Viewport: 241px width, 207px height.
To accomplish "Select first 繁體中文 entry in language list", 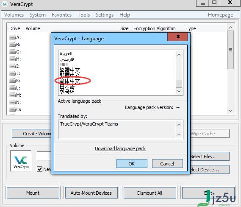I will tap(69, 70).
